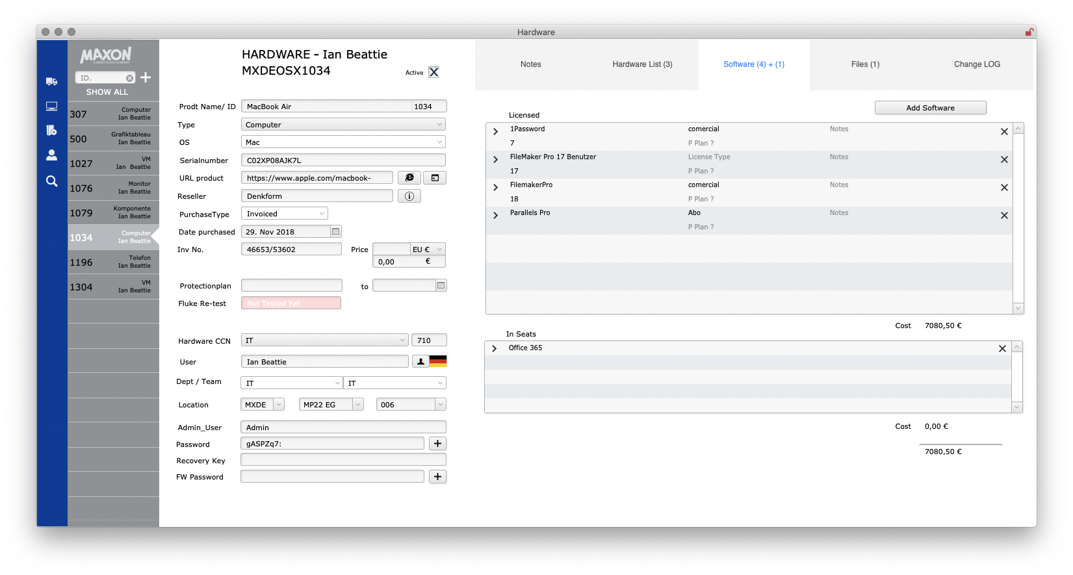1073x575 pixels.
Task: Remove Office 365 seat row
Action: tap(1002, 348)
